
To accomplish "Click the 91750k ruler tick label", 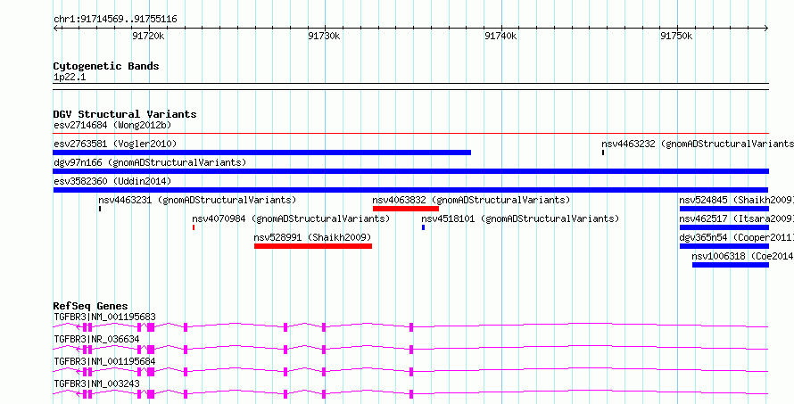I will click(677, 36).
